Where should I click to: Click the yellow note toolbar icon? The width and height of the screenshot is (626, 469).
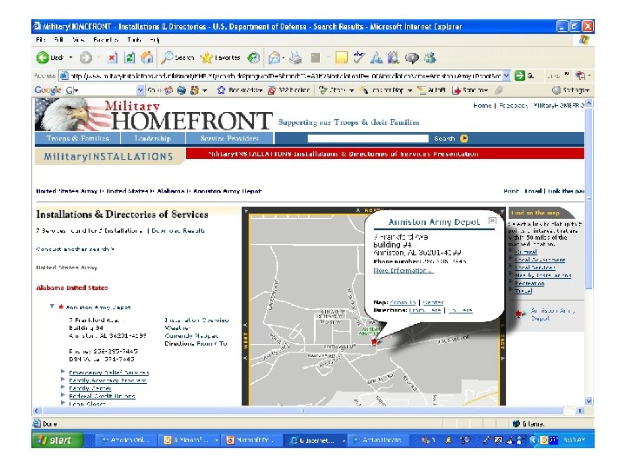click(x=342, y=58)
